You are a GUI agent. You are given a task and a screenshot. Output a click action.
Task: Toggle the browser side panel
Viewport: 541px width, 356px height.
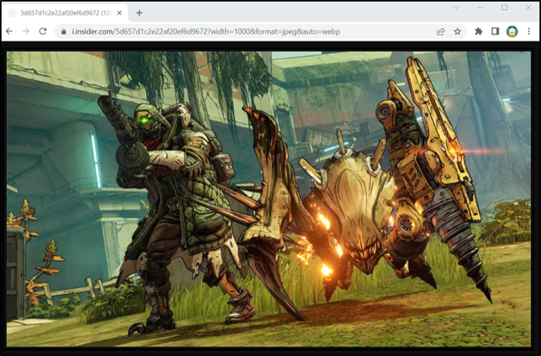point(495,31)
